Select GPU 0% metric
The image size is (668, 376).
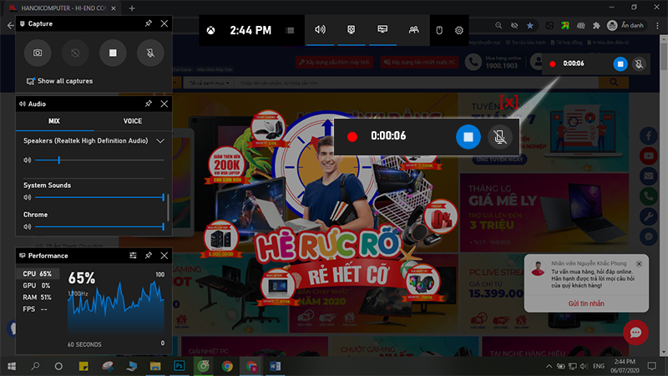click(38, 286)
